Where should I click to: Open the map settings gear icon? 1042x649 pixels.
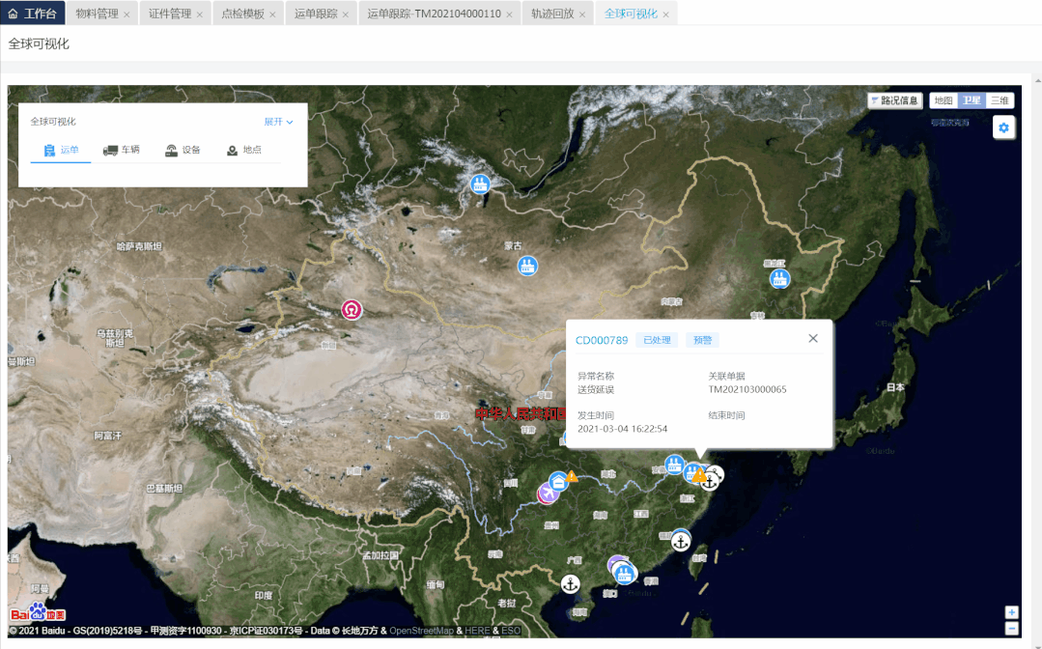tap(1004, 127)
